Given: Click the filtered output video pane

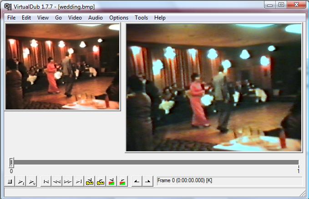Looking at the screenshot, I should pyautogui.click(x=214, y=88).
